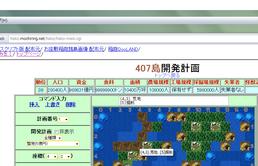Open the トップページ link
Image resolution: width=258 pixels, height=166 pixels.
(x=29, y=54)
